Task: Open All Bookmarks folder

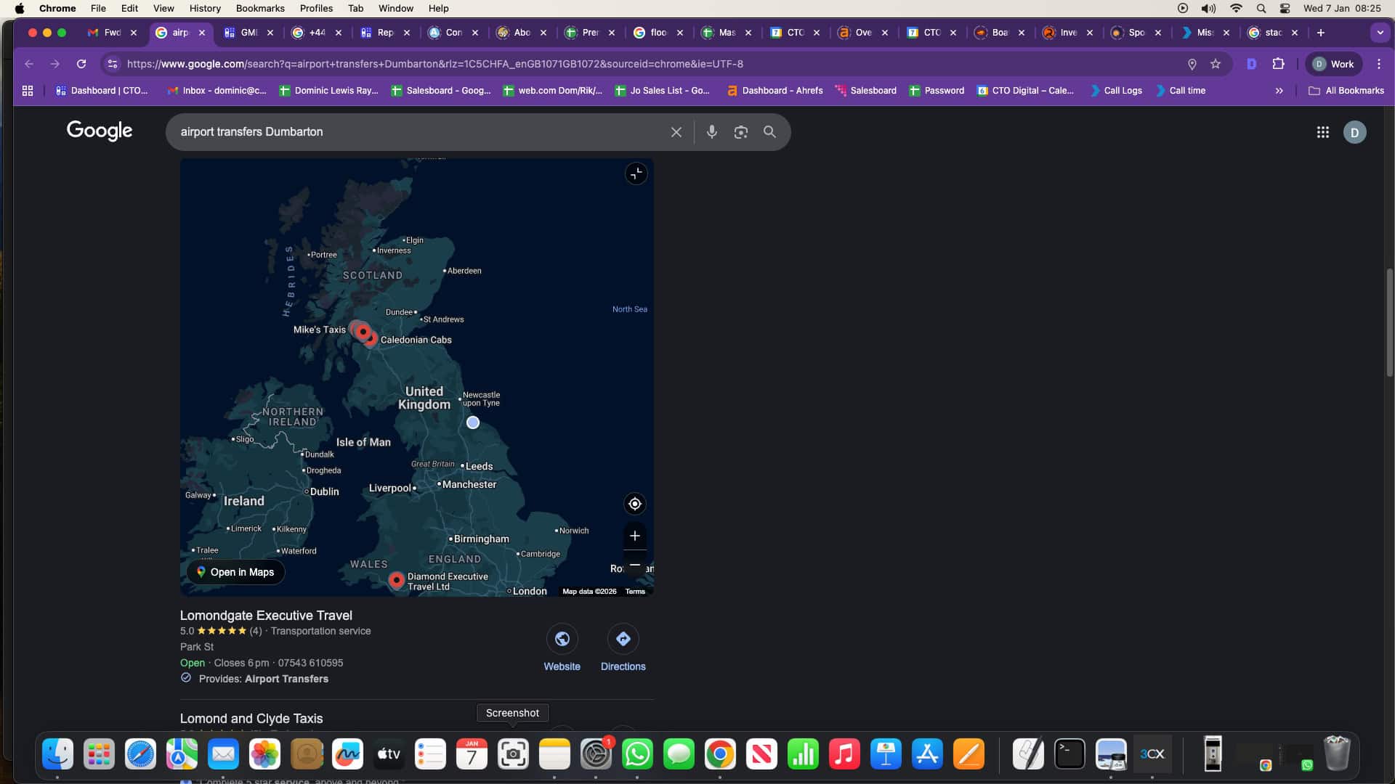Action: [x=1346, y=91]
